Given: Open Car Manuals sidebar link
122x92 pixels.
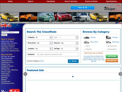Looking at the screenshot, I should click(6, 82).
